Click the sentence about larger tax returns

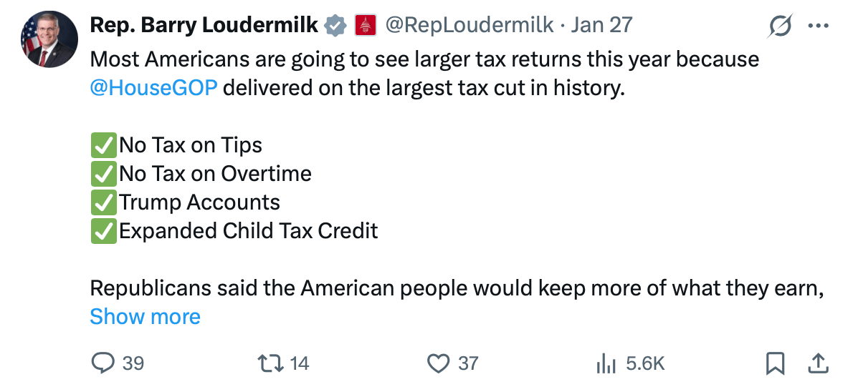click(424, 59)
